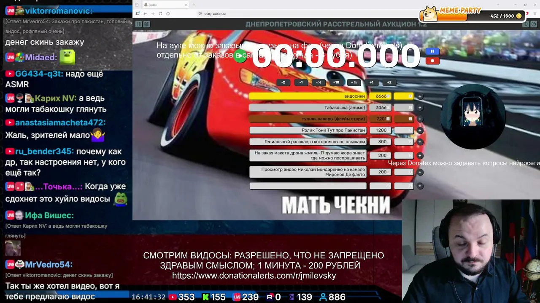
Task: Click the Kick viewer count 155
Action: coord(218,297)
